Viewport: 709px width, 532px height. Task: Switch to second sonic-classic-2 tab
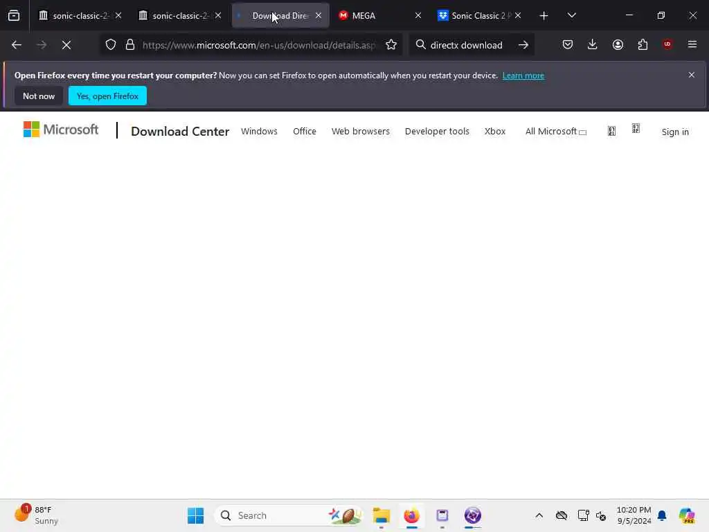click(x=180, y=15)
